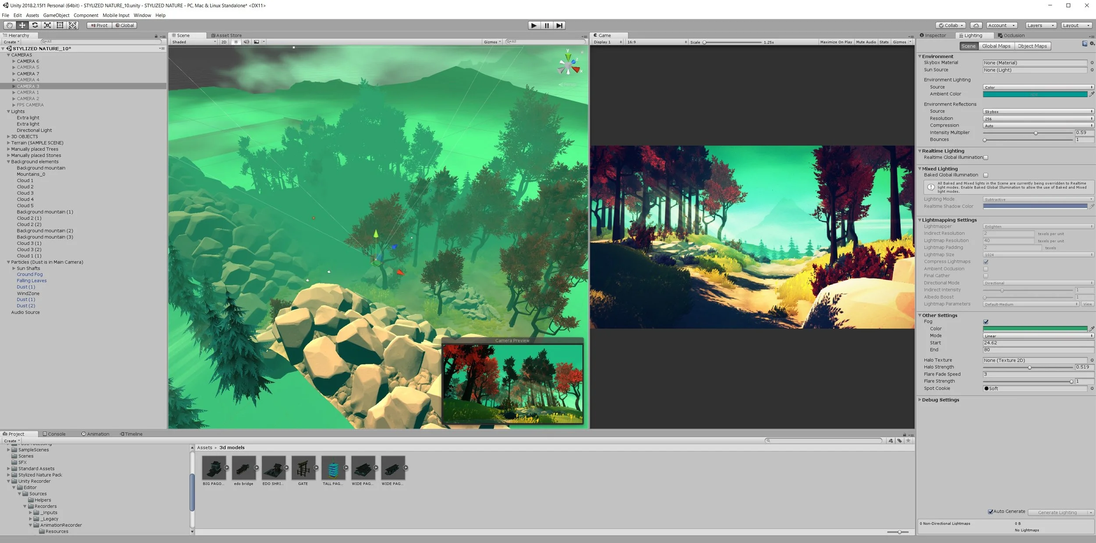
Task: Open Unity cloud services panel
Action: coord(975,25)
